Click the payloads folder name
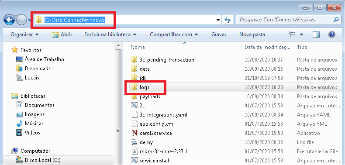 point(150,96)
